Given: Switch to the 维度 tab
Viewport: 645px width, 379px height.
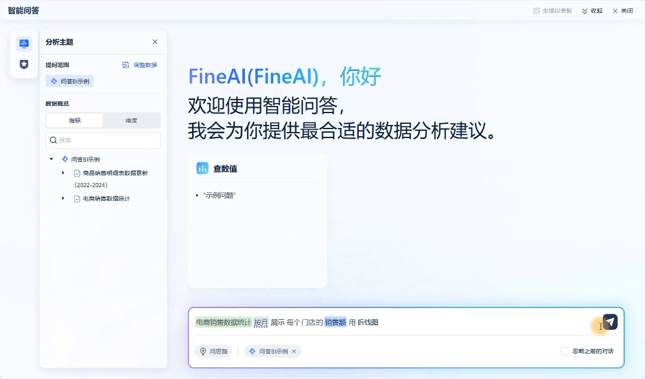Looking at the screenshot, I should [x=131, y=120].
